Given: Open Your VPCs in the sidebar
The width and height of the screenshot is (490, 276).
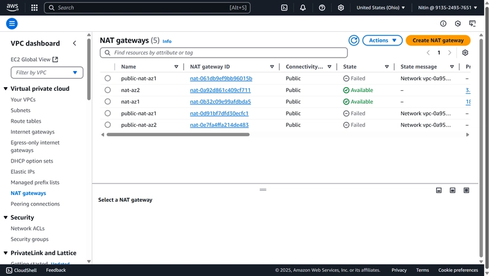Looking at the screenshot, I should (23, 99).
